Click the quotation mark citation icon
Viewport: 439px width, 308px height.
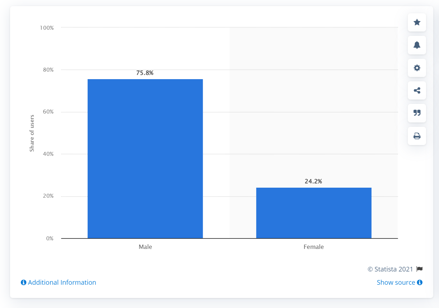(417, 113)
